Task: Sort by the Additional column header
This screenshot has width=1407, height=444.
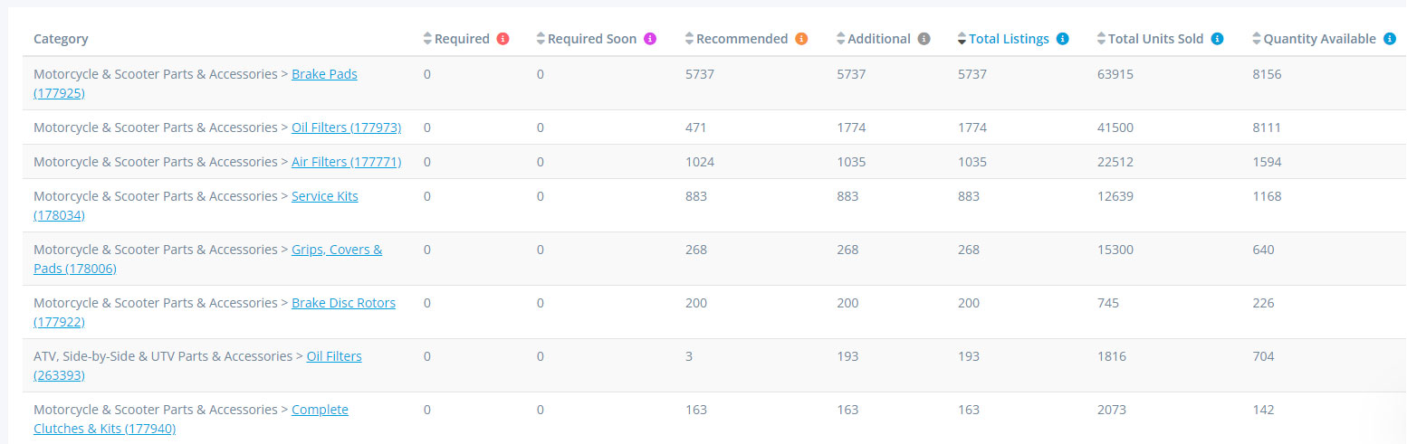Action: click(874, 39)
